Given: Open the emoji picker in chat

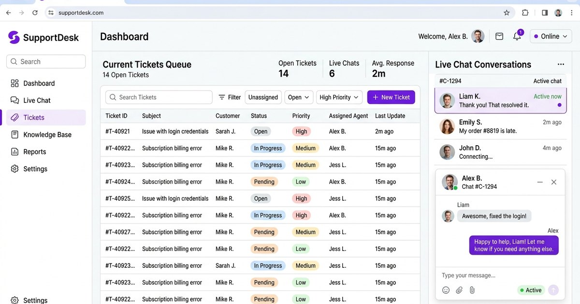Looking at the screenshot, I should pyautogui.click(x=446, y=290).
